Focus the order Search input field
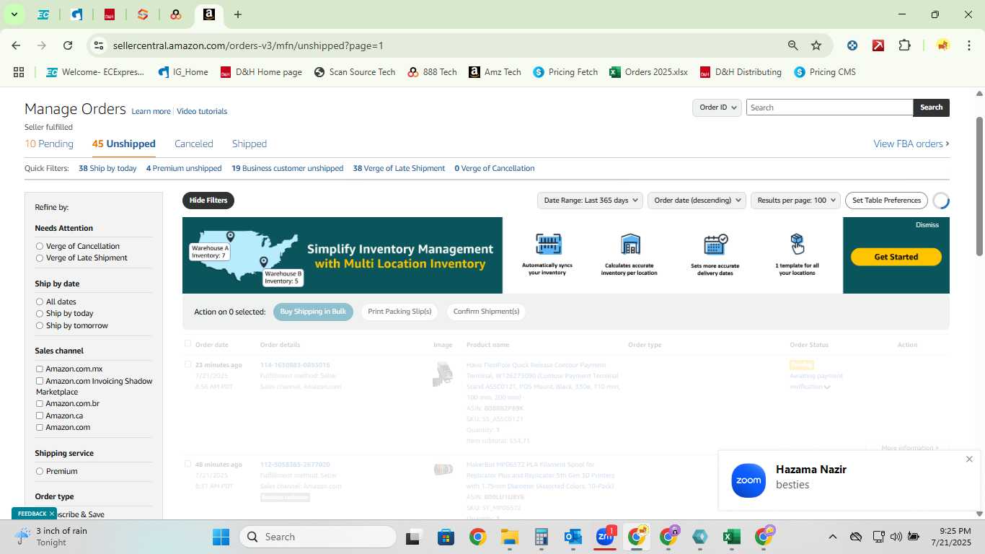 pyautogui.click(x=829, y=107)
